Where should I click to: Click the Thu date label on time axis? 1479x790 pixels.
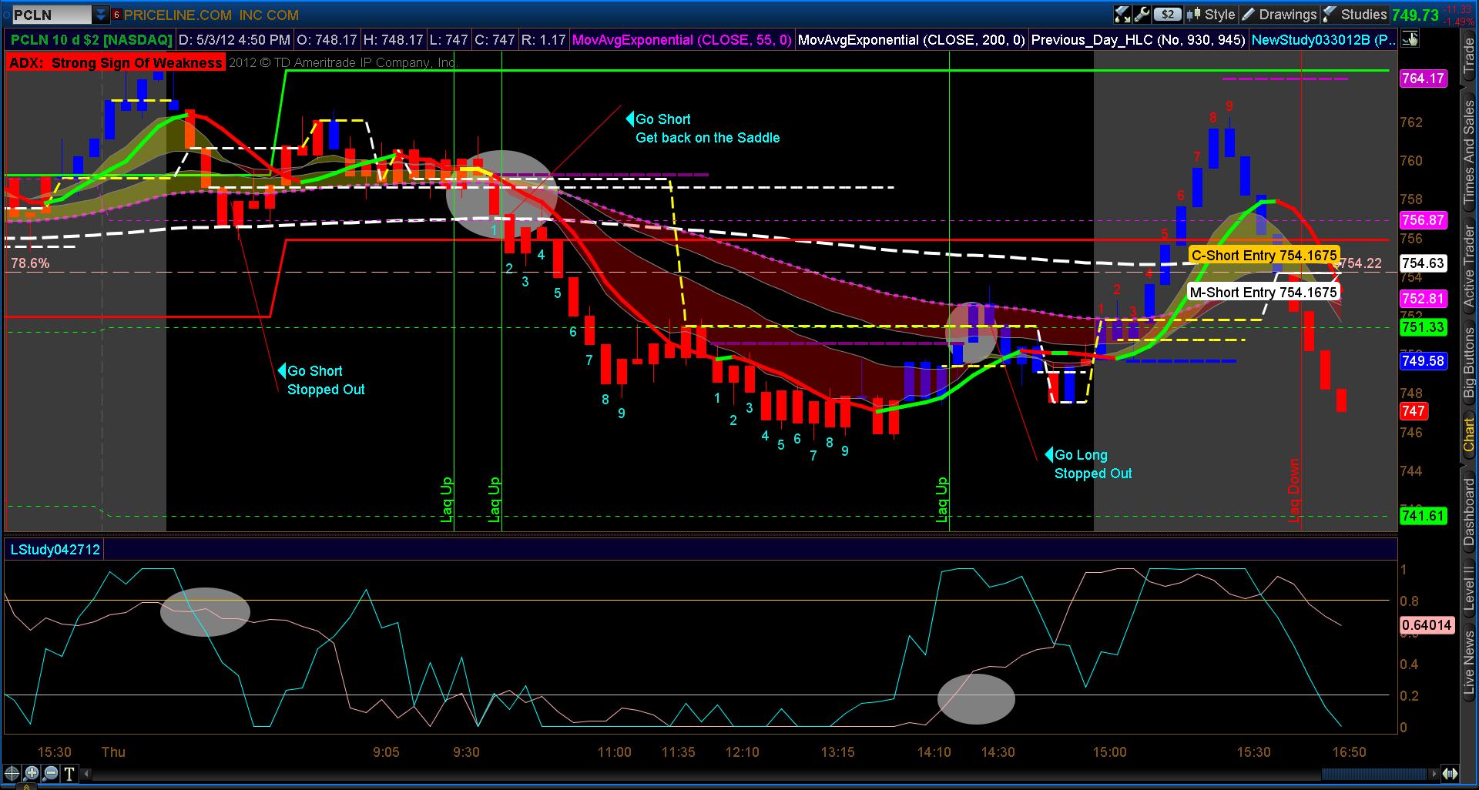113,752
